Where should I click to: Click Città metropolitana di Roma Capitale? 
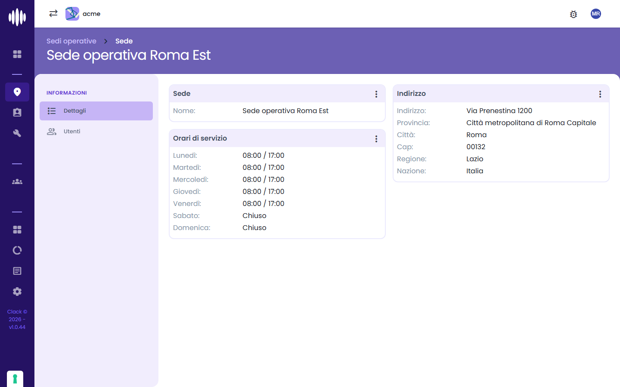pos(531,123)
